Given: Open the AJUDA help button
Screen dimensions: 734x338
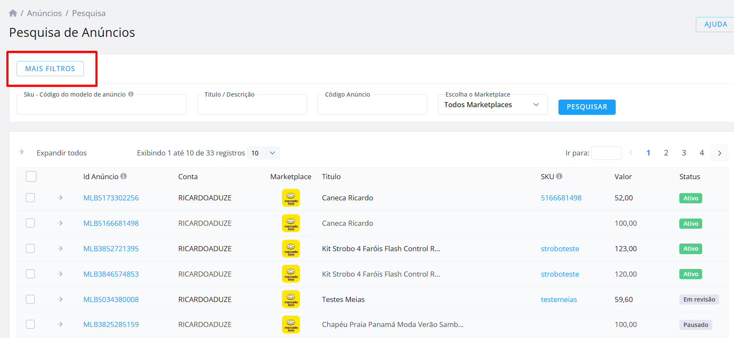Looking at the screenshot, I should 715,25.
